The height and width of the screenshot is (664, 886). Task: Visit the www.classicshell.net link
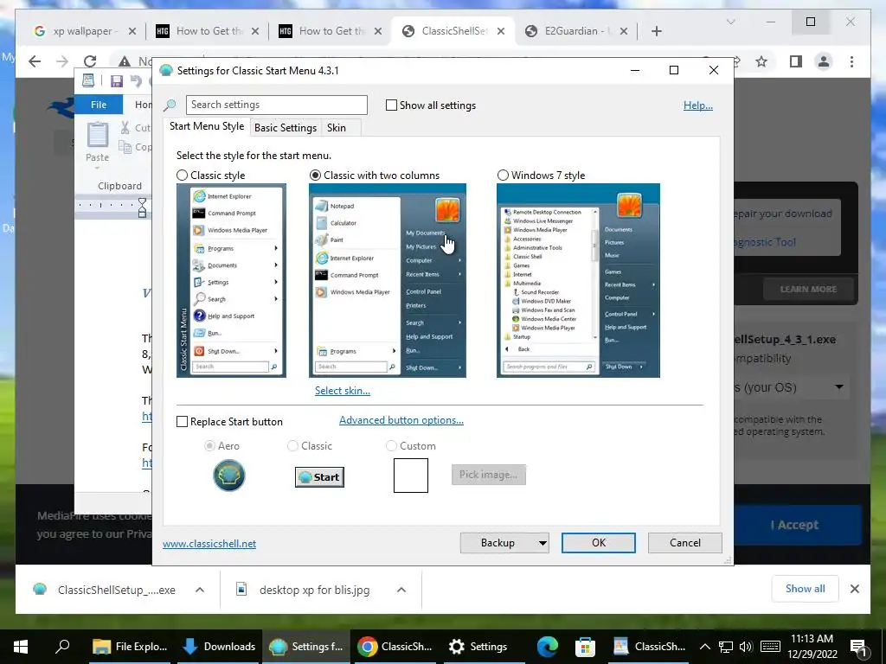209,543
